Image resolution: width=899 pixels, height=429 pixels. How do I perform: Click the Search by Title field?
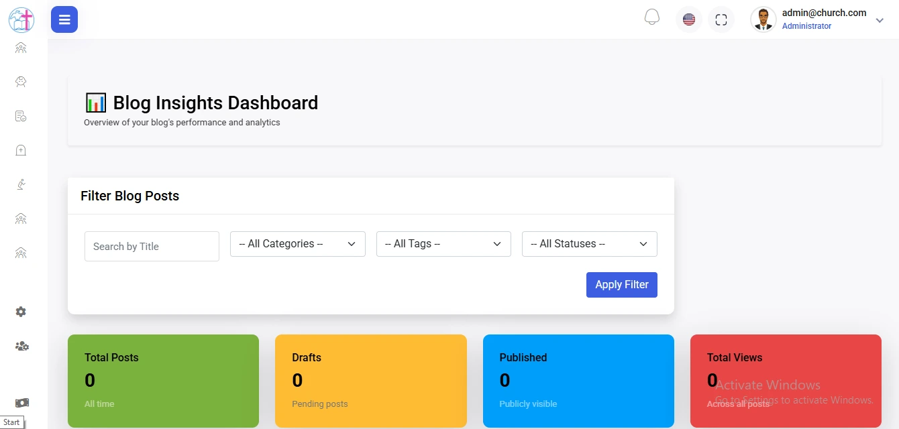[x=152, y=247]
